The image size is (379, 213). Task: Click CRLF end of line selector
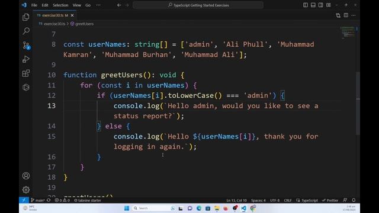click(288, 200)
